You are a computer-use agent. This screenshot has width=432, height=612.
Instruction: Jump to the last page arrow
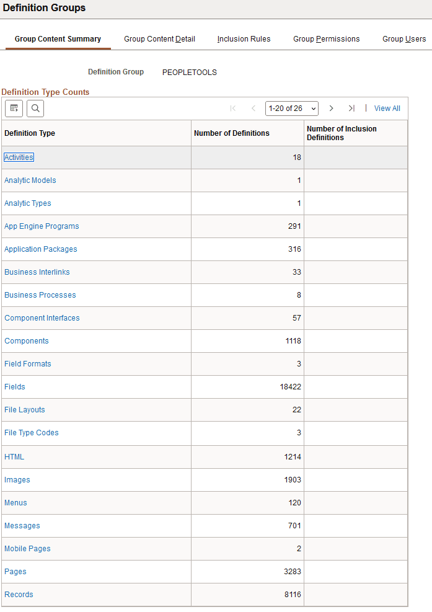[351, 109]
